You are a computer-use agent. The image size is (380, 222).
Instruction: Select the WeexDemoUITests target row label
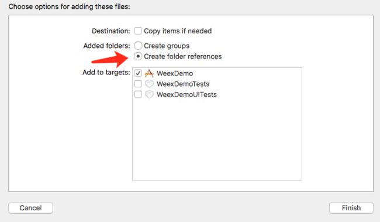pyautogui.click(x=186, y=94)
